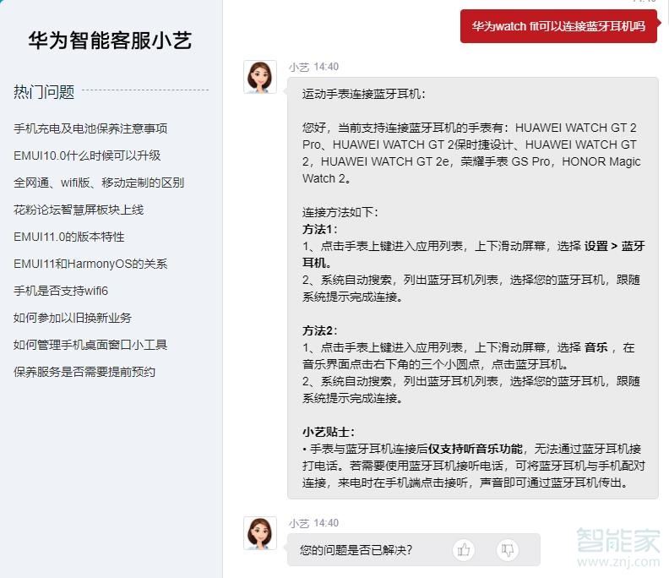Choose 如何管理手机桌面窗口小工具
Image resolution: width=669 pixels, height=578 pixels.
tap(90, 345)
